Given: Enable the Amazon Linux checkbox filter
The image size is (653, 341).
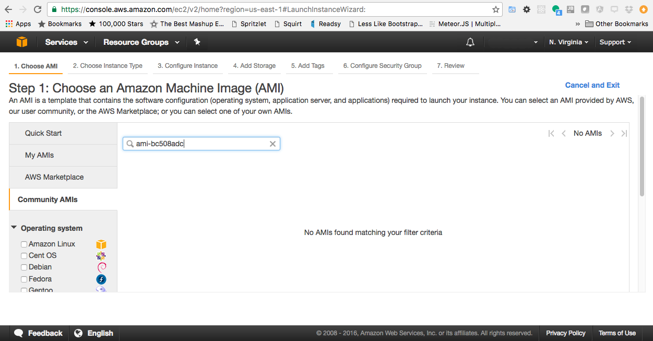Looking at the screenshot, I should point(24,244).
